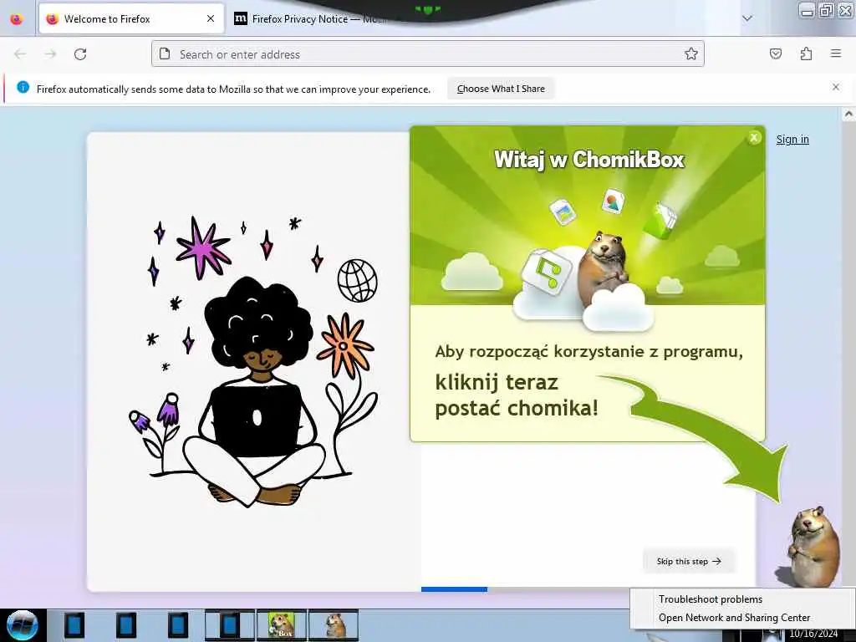The image size is (856, 642).
Task: Click the taskbar date 10/16/2024
Action: coord(813,634)
